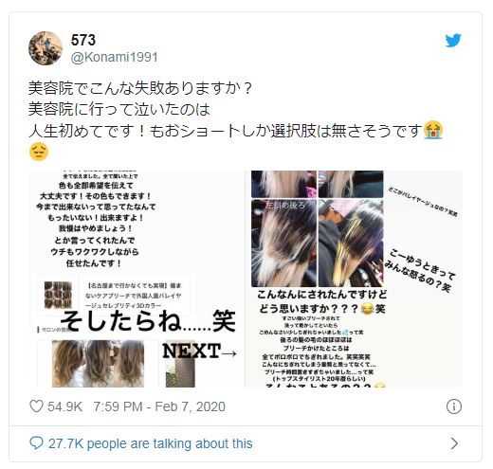Image resolution: width=493 pixels, height=469 pixels.
Task: Expand conversation with the right chevron
Action: click(x=454, y=443)
